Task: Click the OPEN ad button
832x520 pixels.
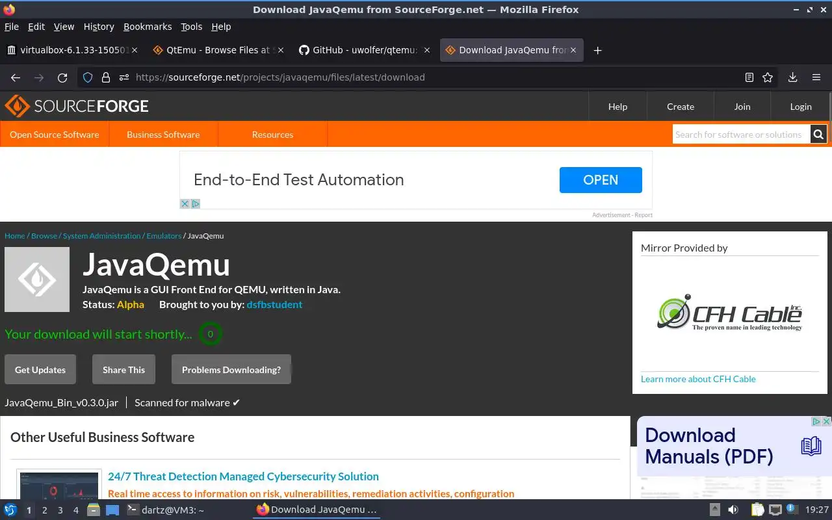Action: click(x=601, y=180)
